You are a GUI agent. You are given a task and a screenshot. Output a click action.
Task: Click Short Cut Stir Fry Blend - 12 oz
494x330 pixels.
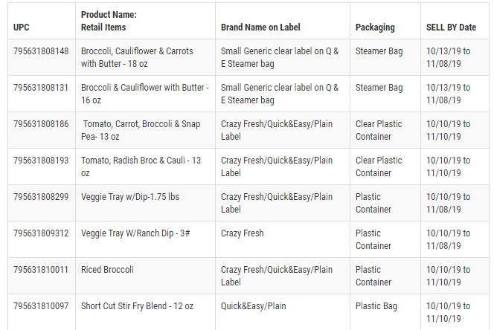[138, 306]
